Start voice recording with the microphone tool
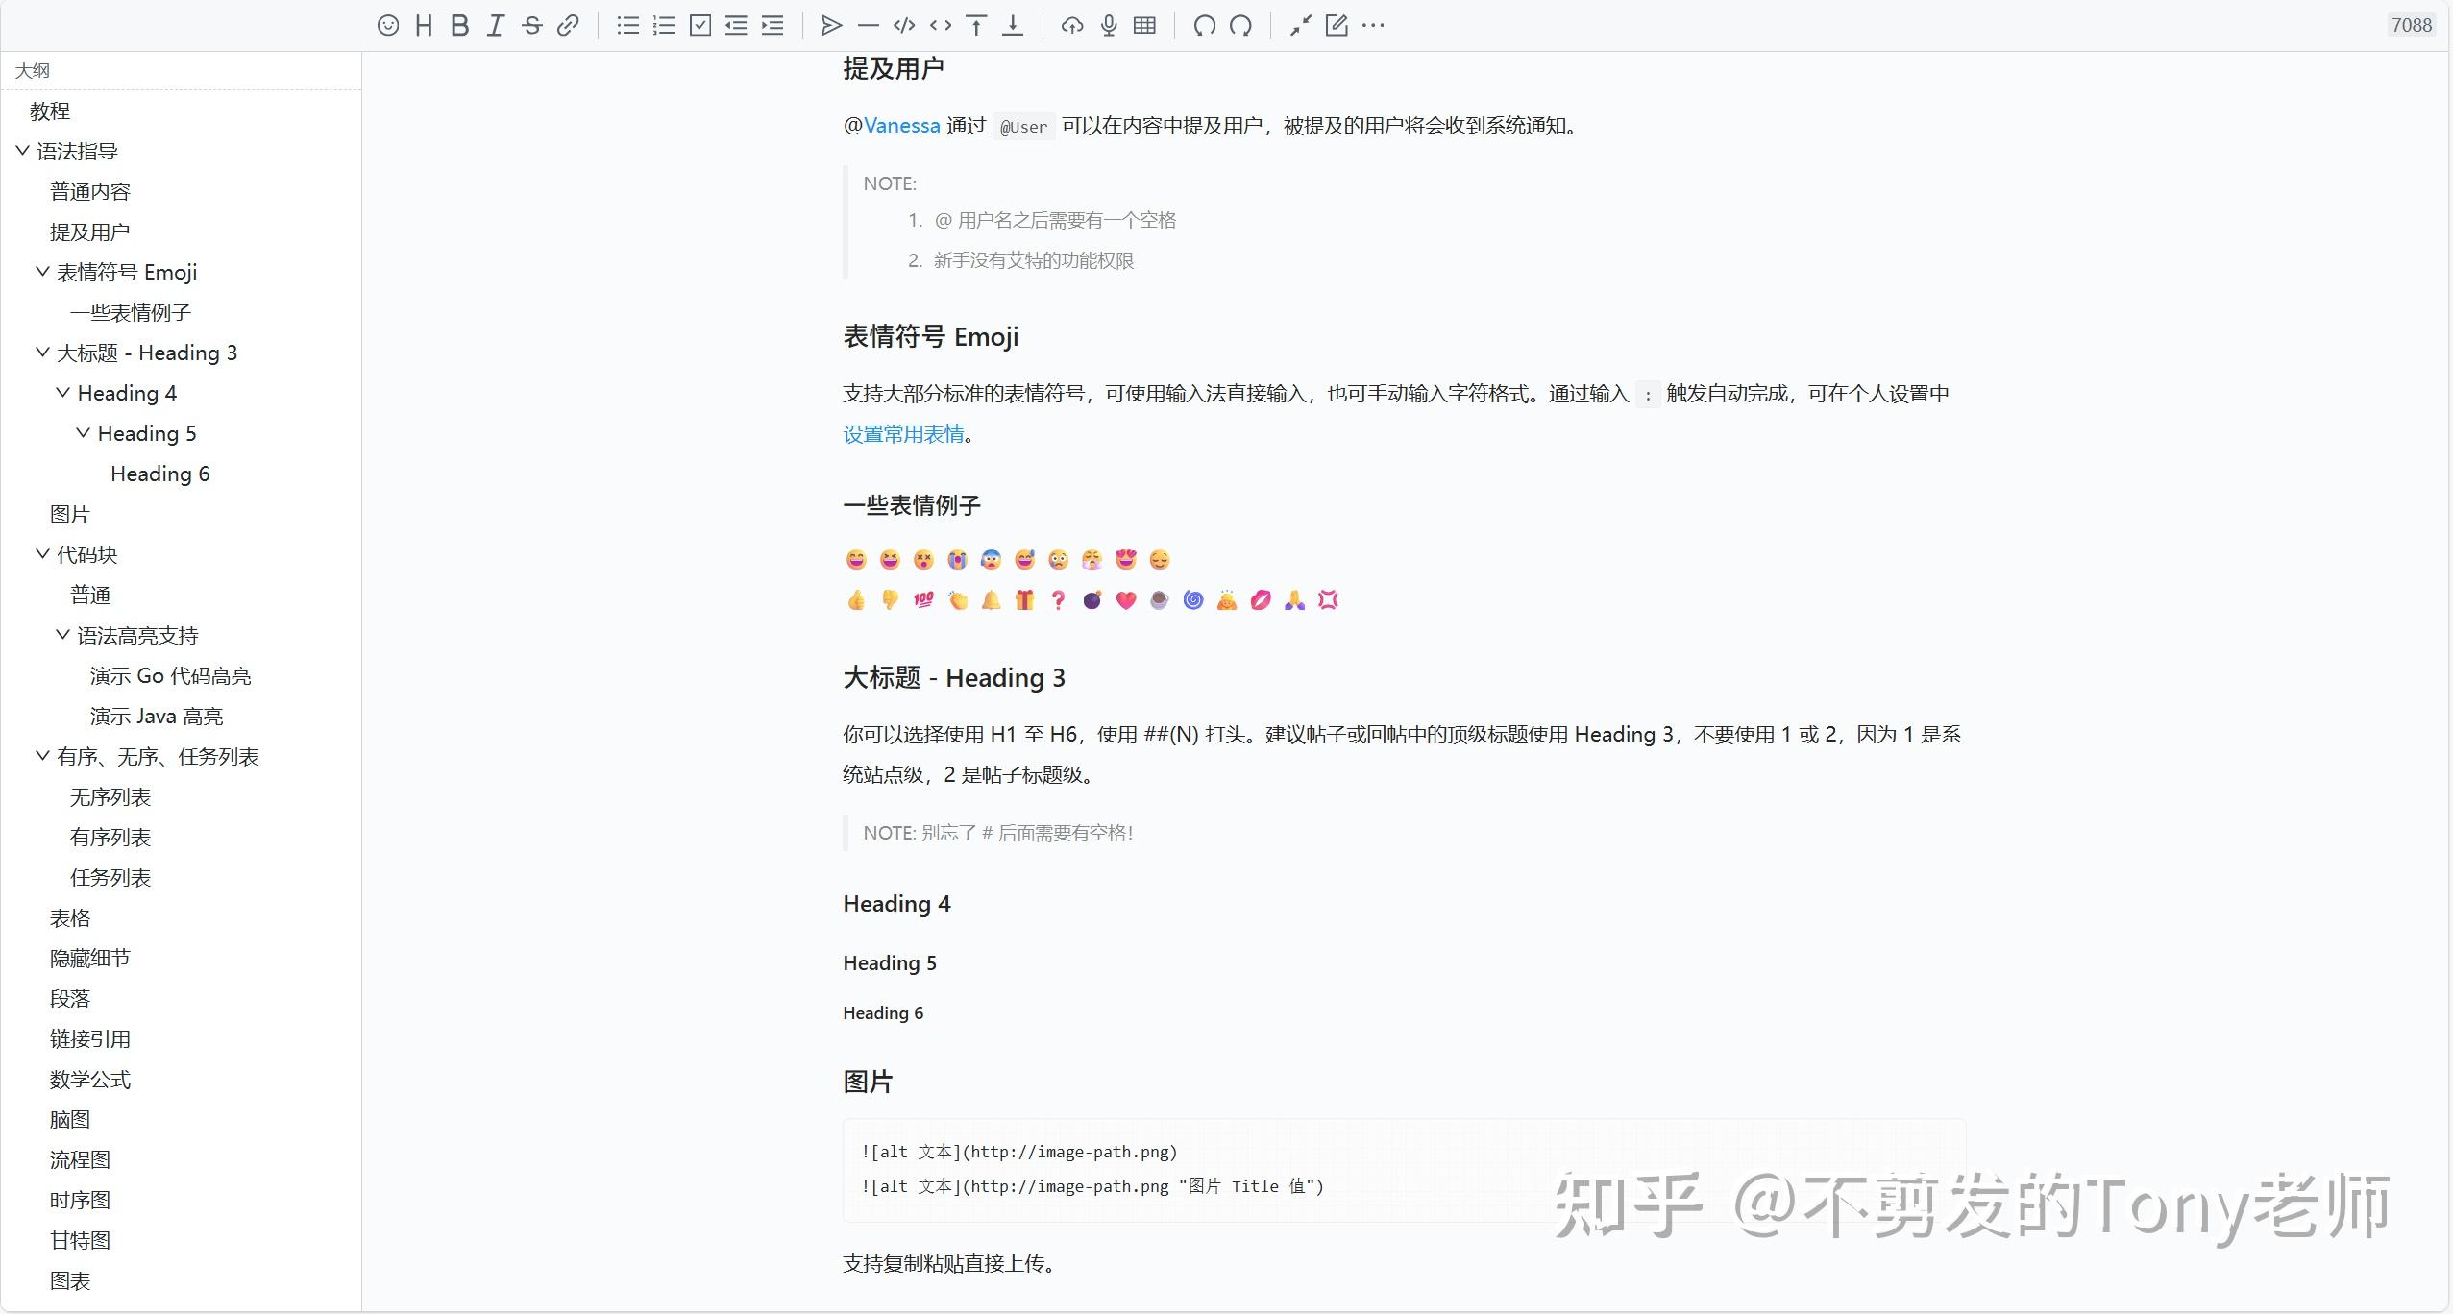The width and height of the screenshot is (2453, 1314). click(x=1107, y=25)
